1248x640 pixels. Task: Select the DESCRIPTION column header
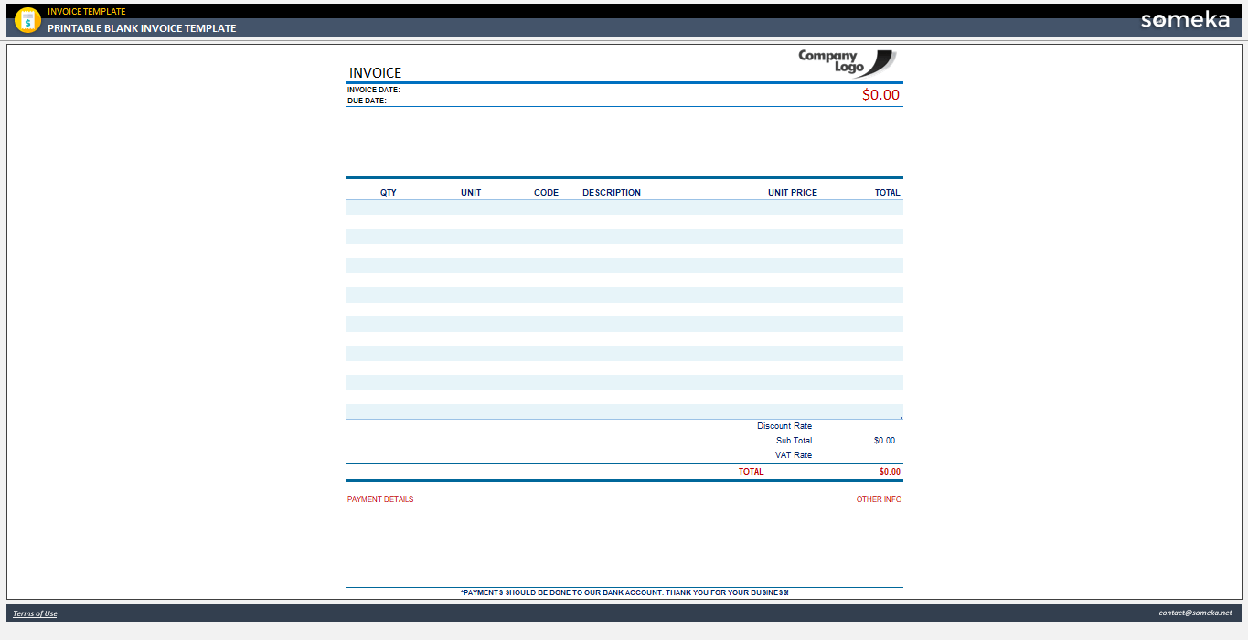pyautogui.click(x=612, y=192)
